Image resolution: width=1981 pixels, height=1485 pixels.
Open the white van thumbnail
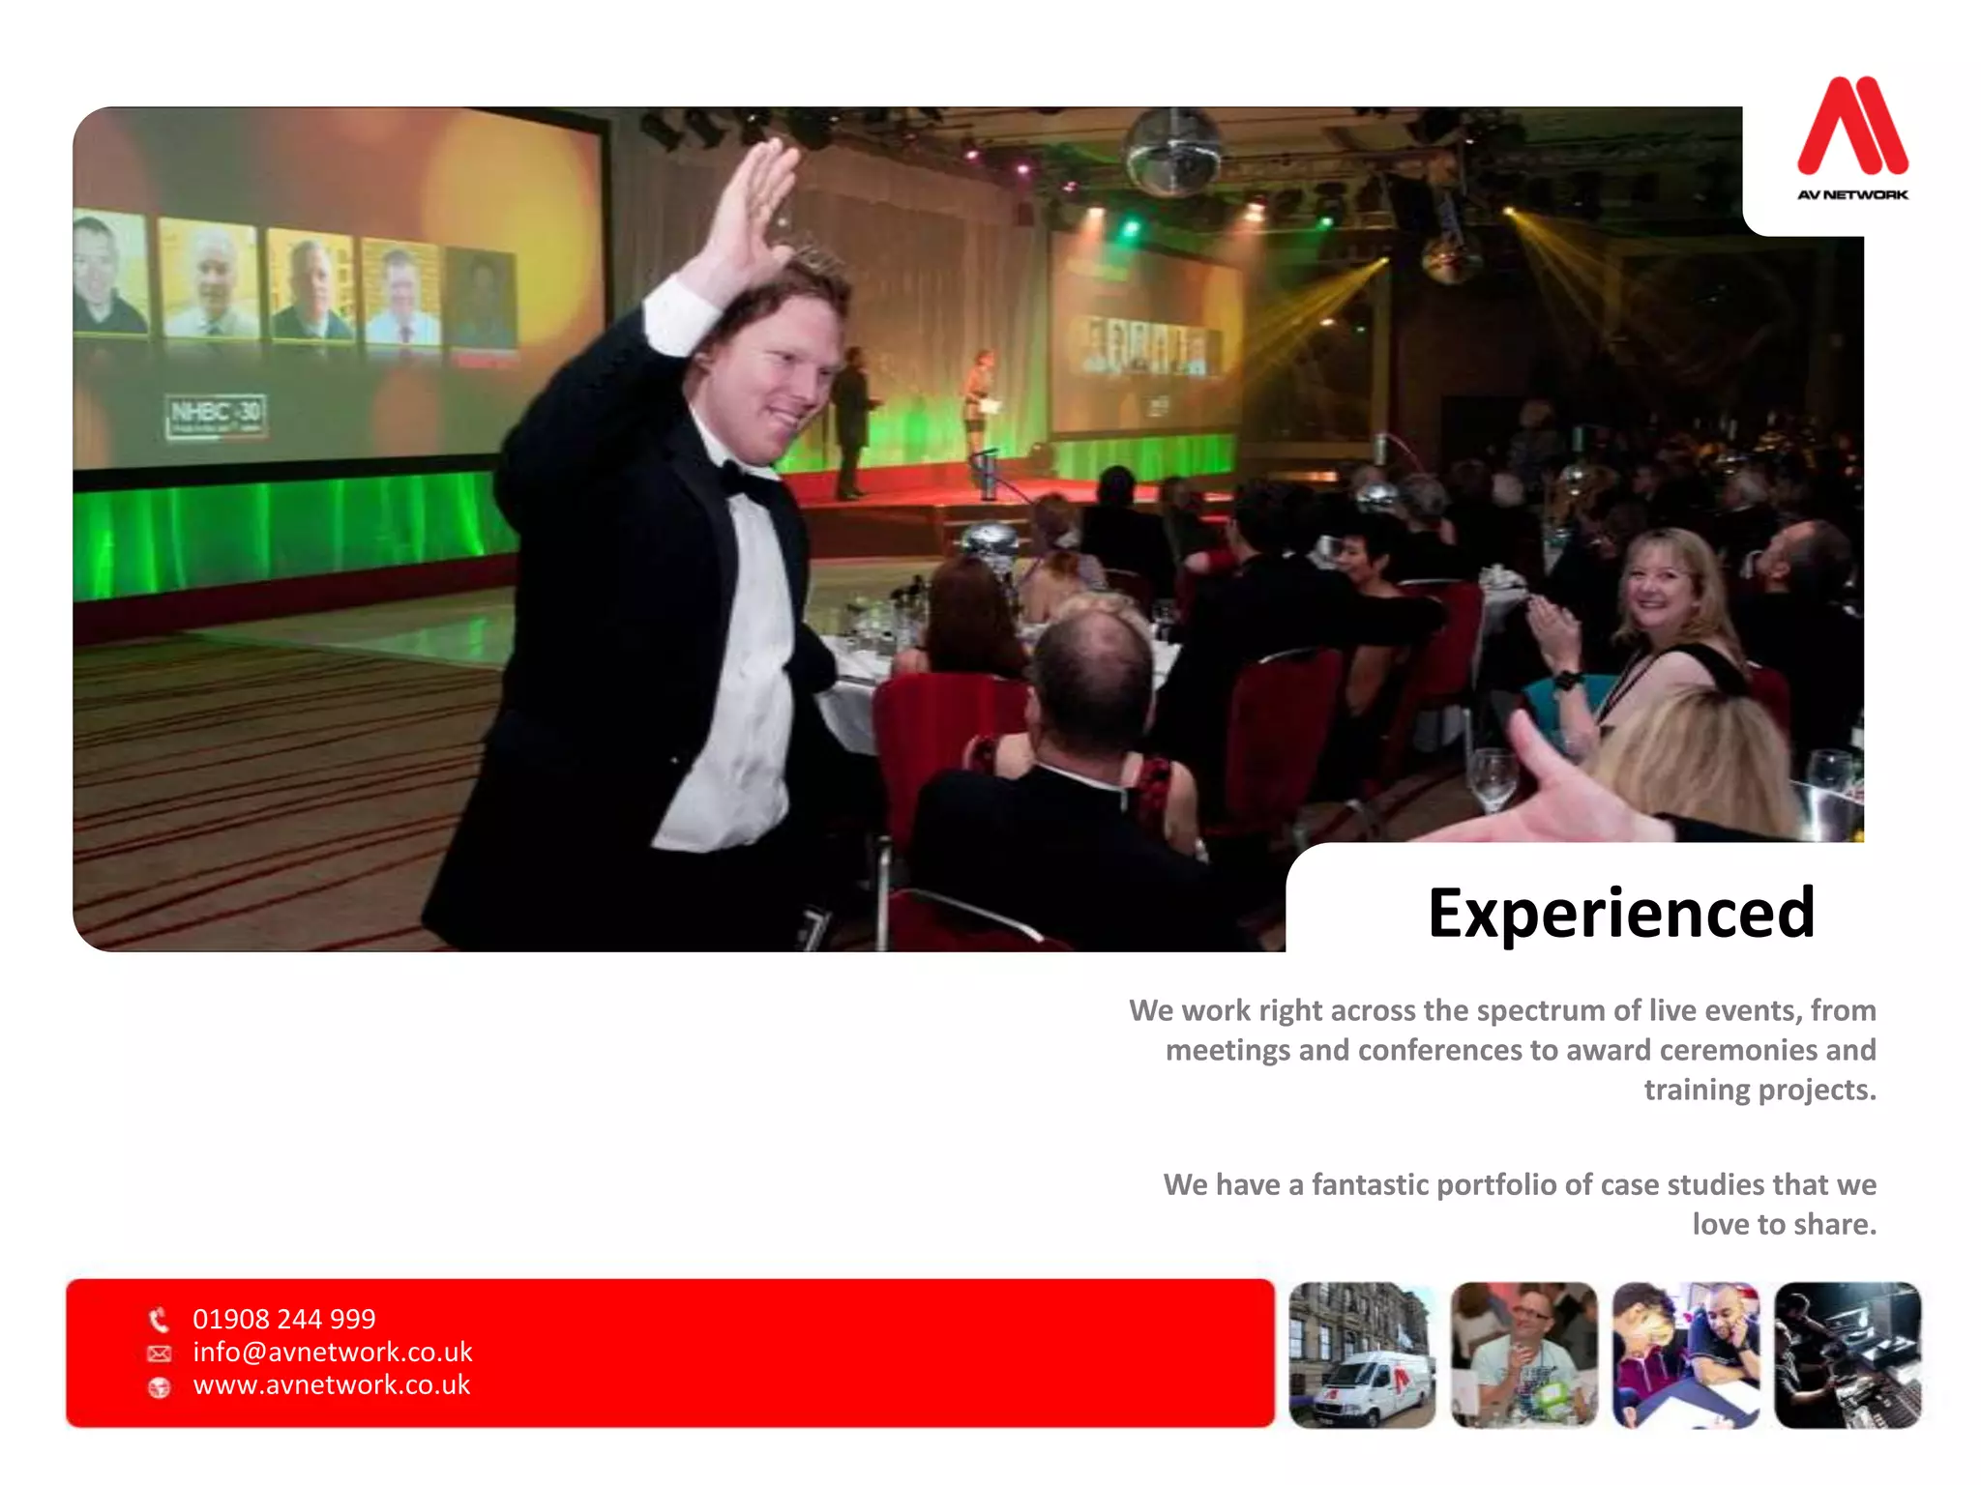click(1362, 1355)
